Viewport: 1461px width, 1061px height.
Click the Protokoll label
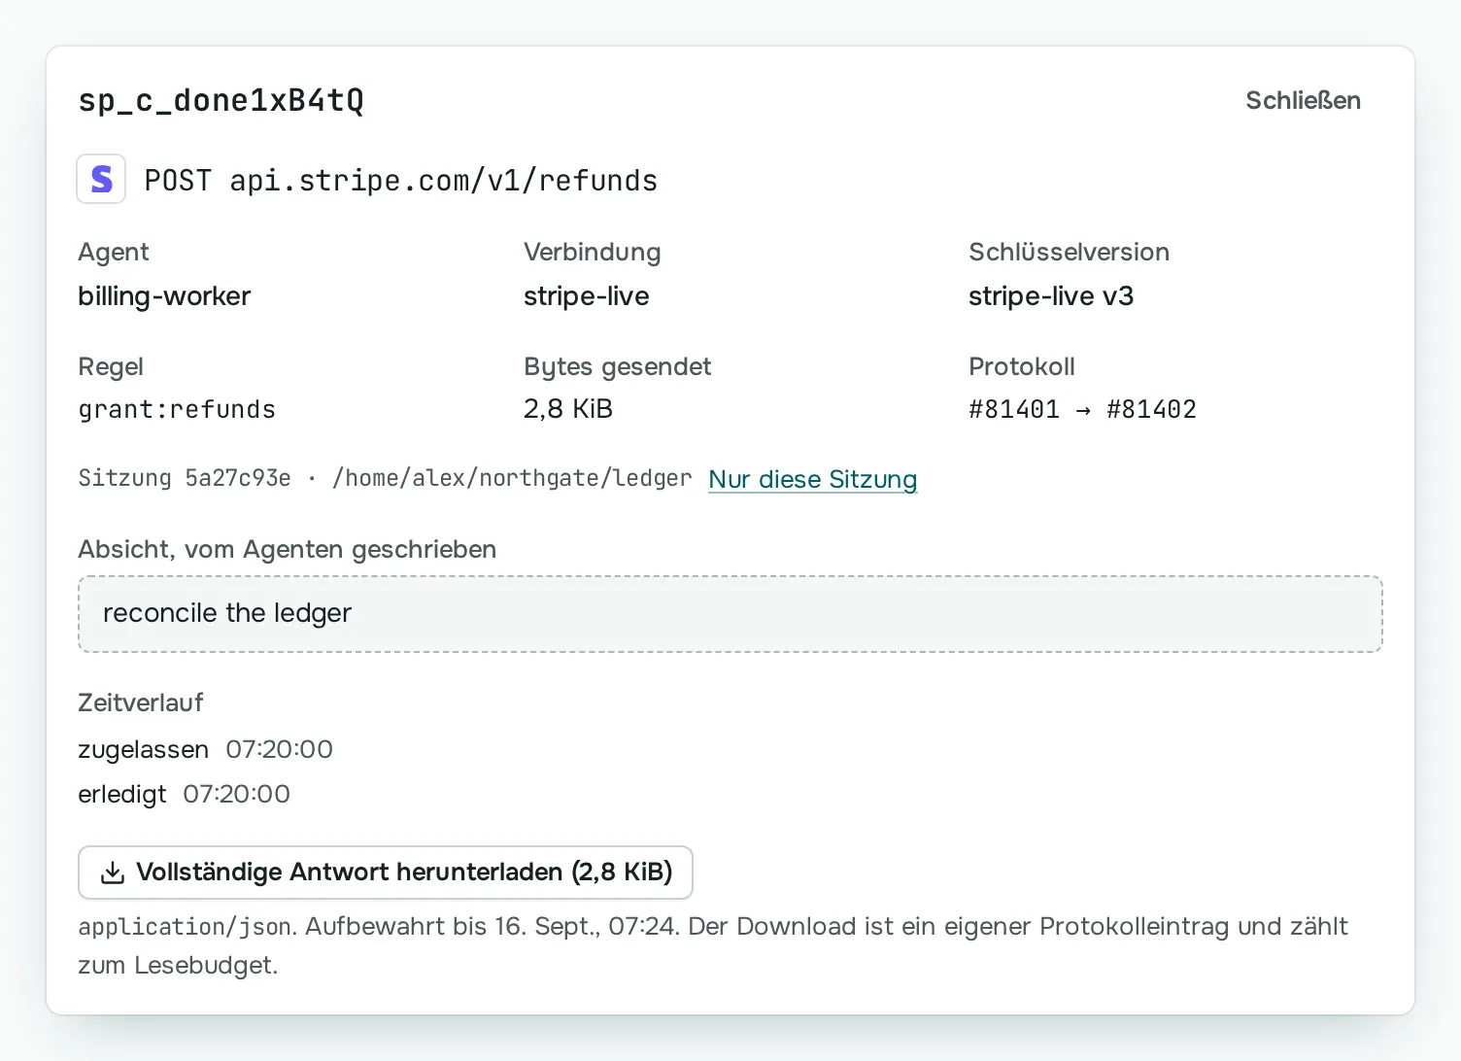click(x=1021, y=366)
